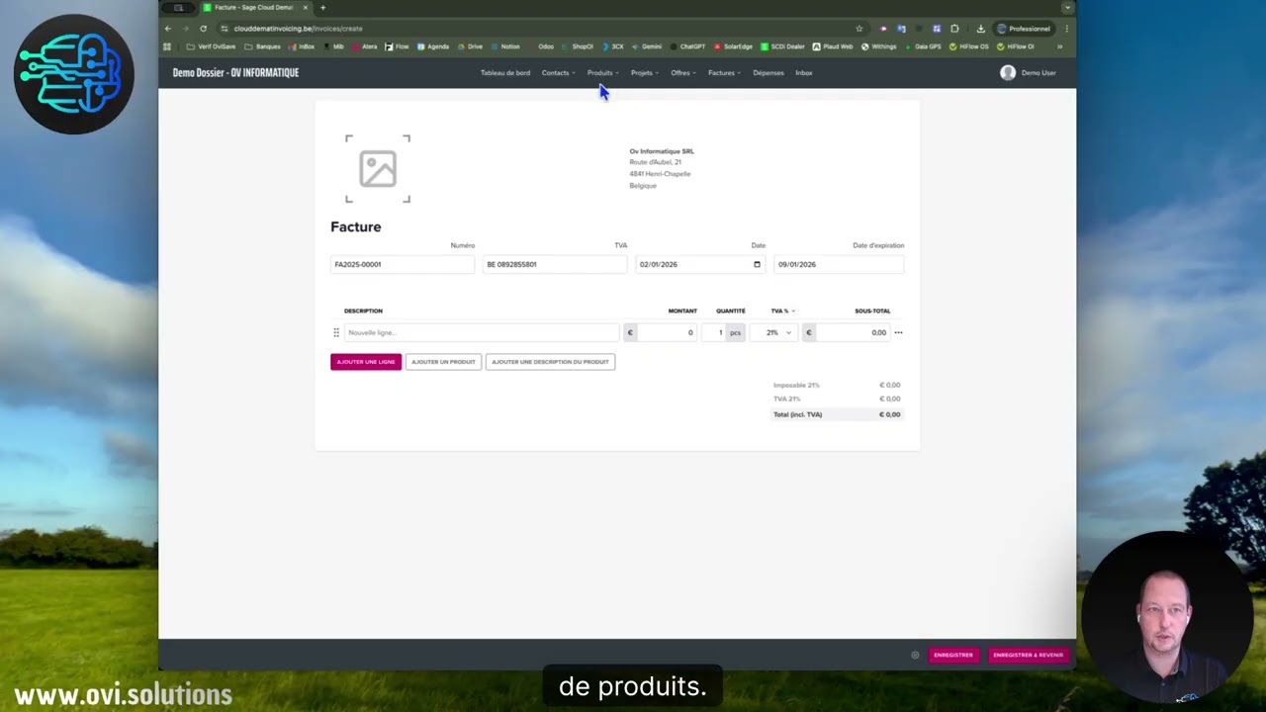Open the Verif OviSave bookmark
Viewport: 1266px width, 712px height.
(x=211, y=46)
